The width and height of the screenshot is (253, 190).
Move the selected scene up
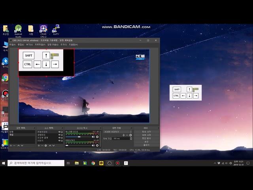pos(19,146)
